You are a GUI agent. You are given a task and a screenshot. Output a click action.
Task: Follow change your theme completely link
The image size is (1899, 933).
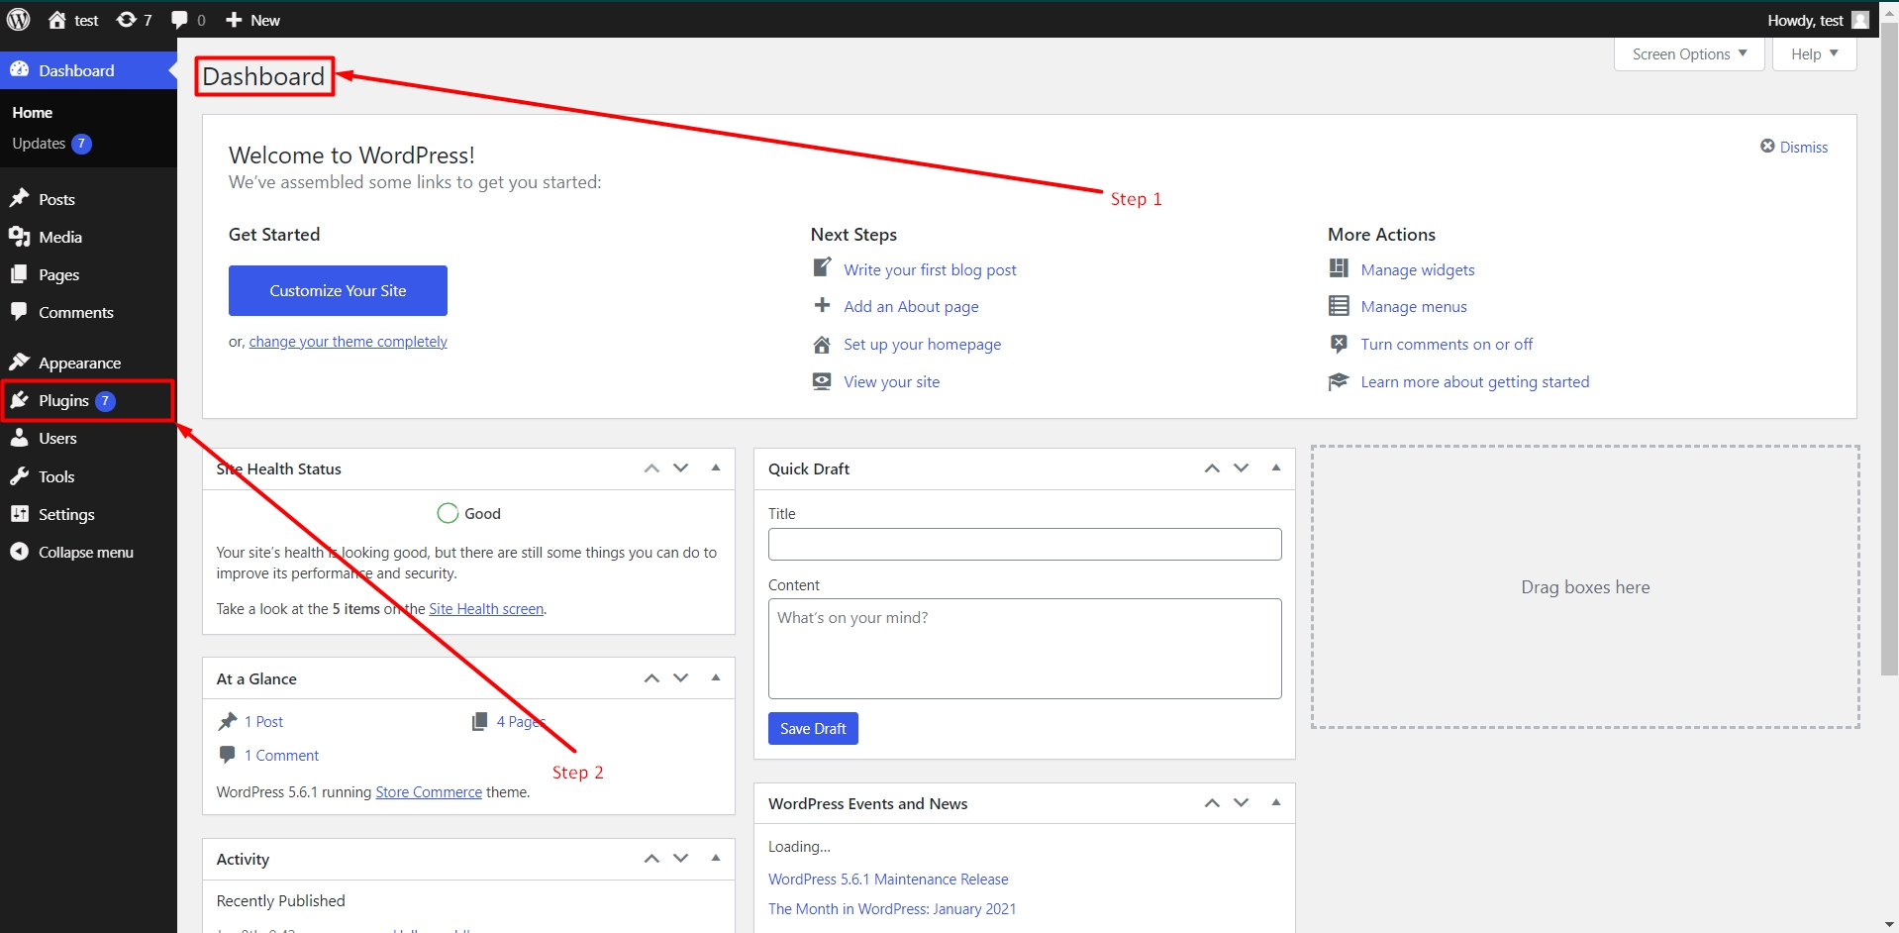pyautogui.click(x=348, y=342)
